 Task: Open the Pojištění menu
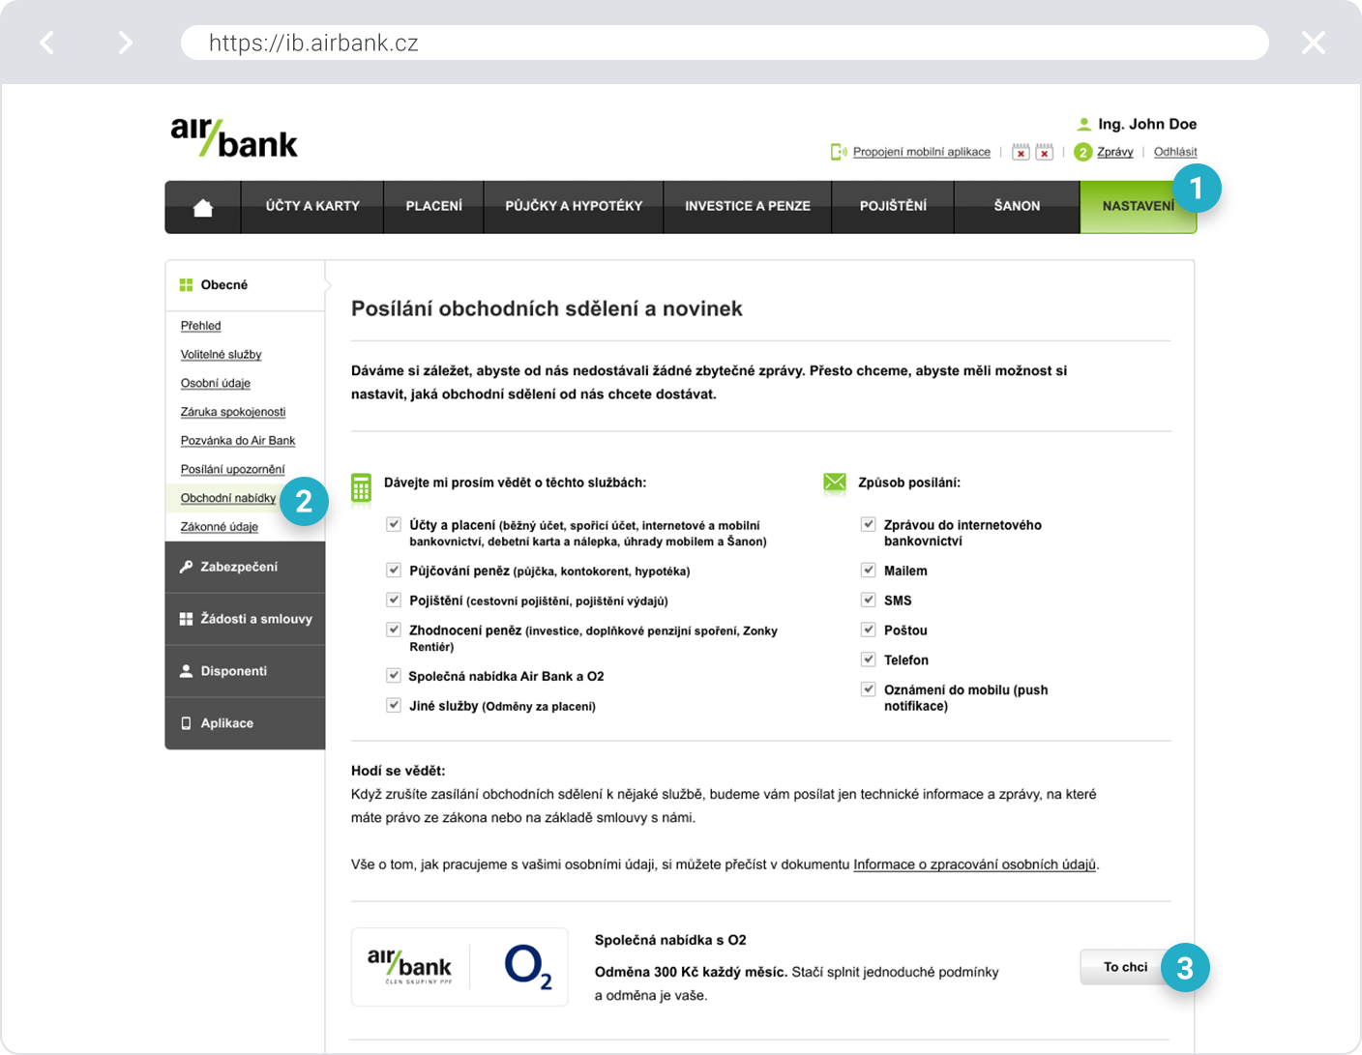coord(893,207)
